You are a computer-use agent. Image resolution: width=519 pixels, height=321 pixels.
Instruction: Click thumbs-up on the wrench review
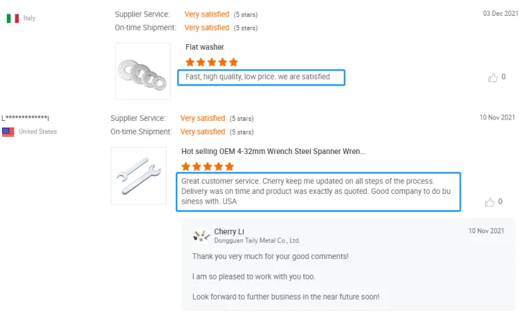490,202
